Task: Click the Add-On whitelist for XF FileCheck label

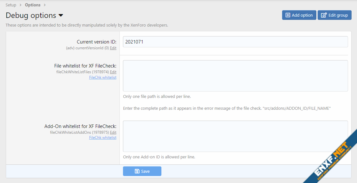Action: point(80,126)
